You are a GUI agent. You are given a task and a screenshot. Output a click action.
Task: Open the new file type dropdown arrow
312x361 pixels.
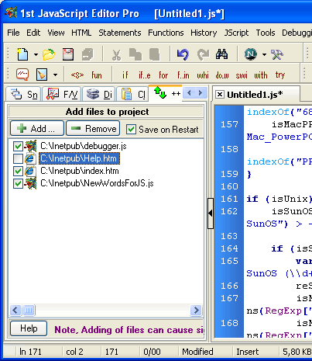point(36,54)
